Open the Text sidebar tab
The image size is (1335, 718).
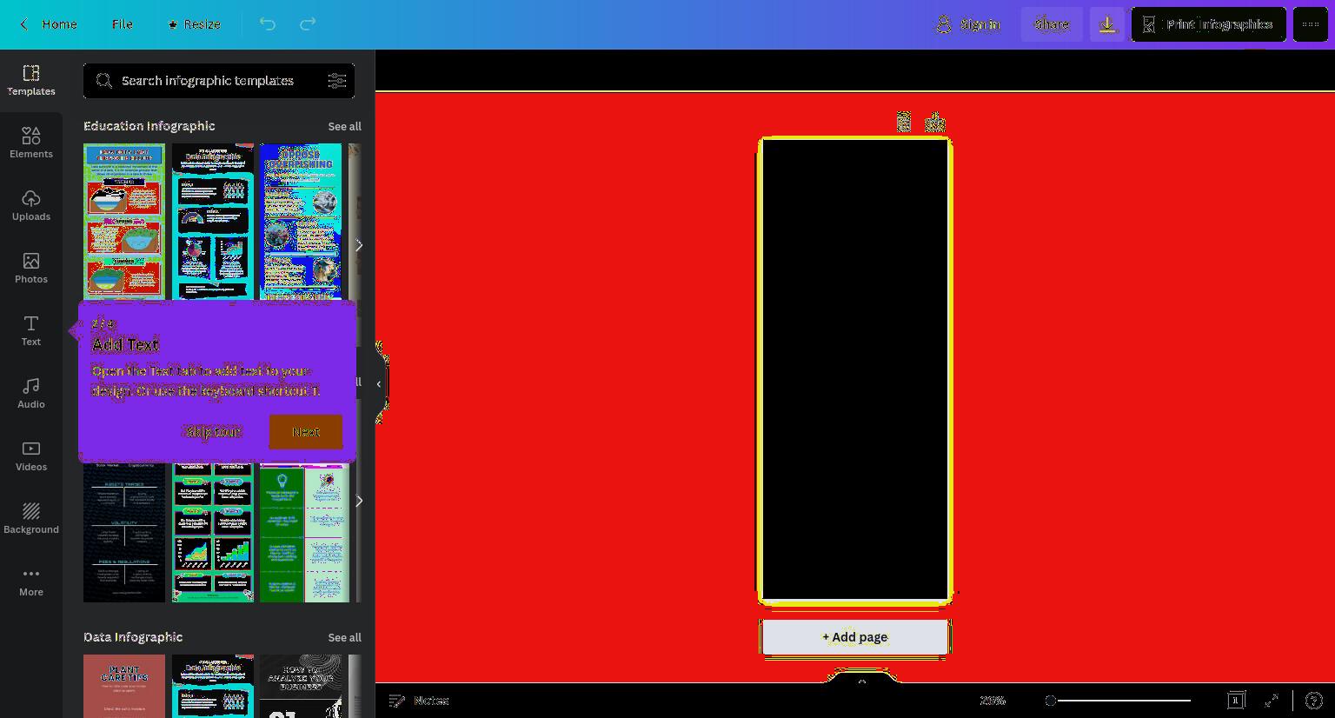tap(31, 330)
